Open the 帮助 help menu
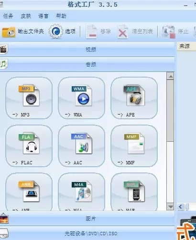This screenshot has width=196, height=240. point(61,16)
